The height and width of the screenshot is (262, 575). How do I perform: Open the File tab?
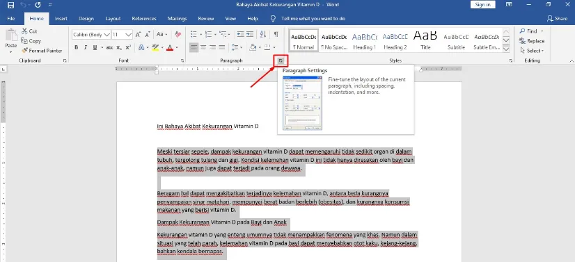click(x=11, y=19)
